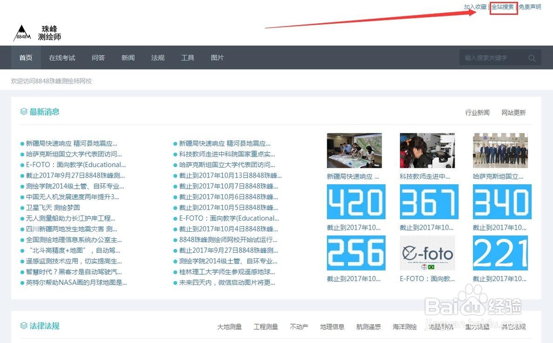This screenshot has height=343, width=553.
Task: Click the search keyword input field
Action: point(492,58)
